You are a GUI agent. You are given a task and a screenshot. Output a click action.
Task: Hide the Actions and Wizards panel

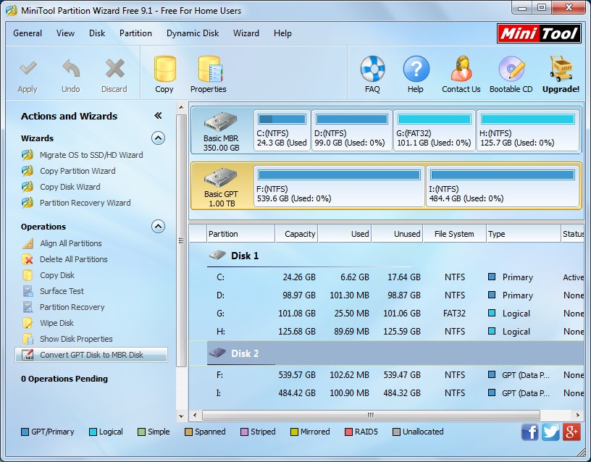[x=158, y=116]
